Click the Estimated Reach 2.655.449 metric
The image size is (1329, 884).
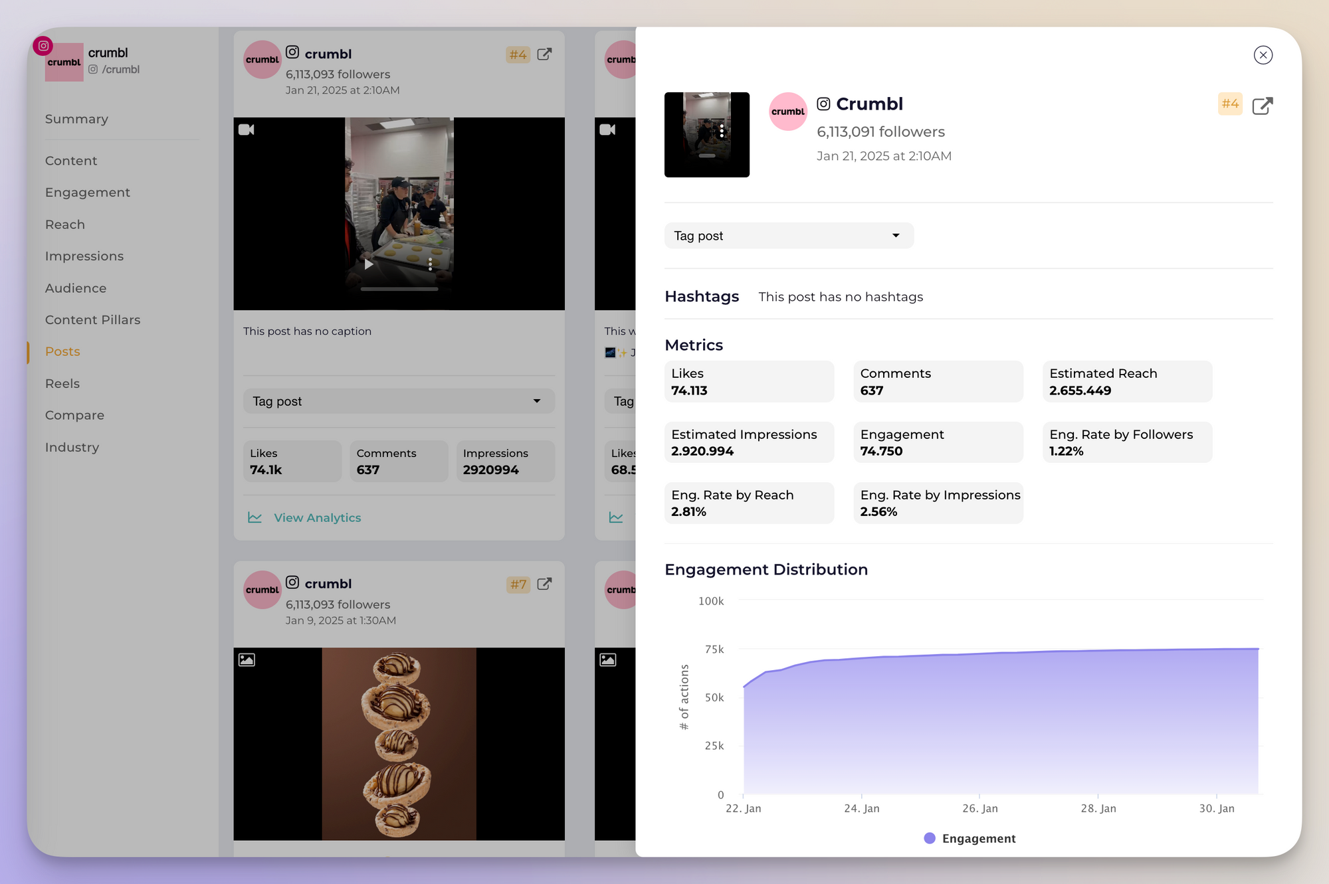click(1127, 381)
